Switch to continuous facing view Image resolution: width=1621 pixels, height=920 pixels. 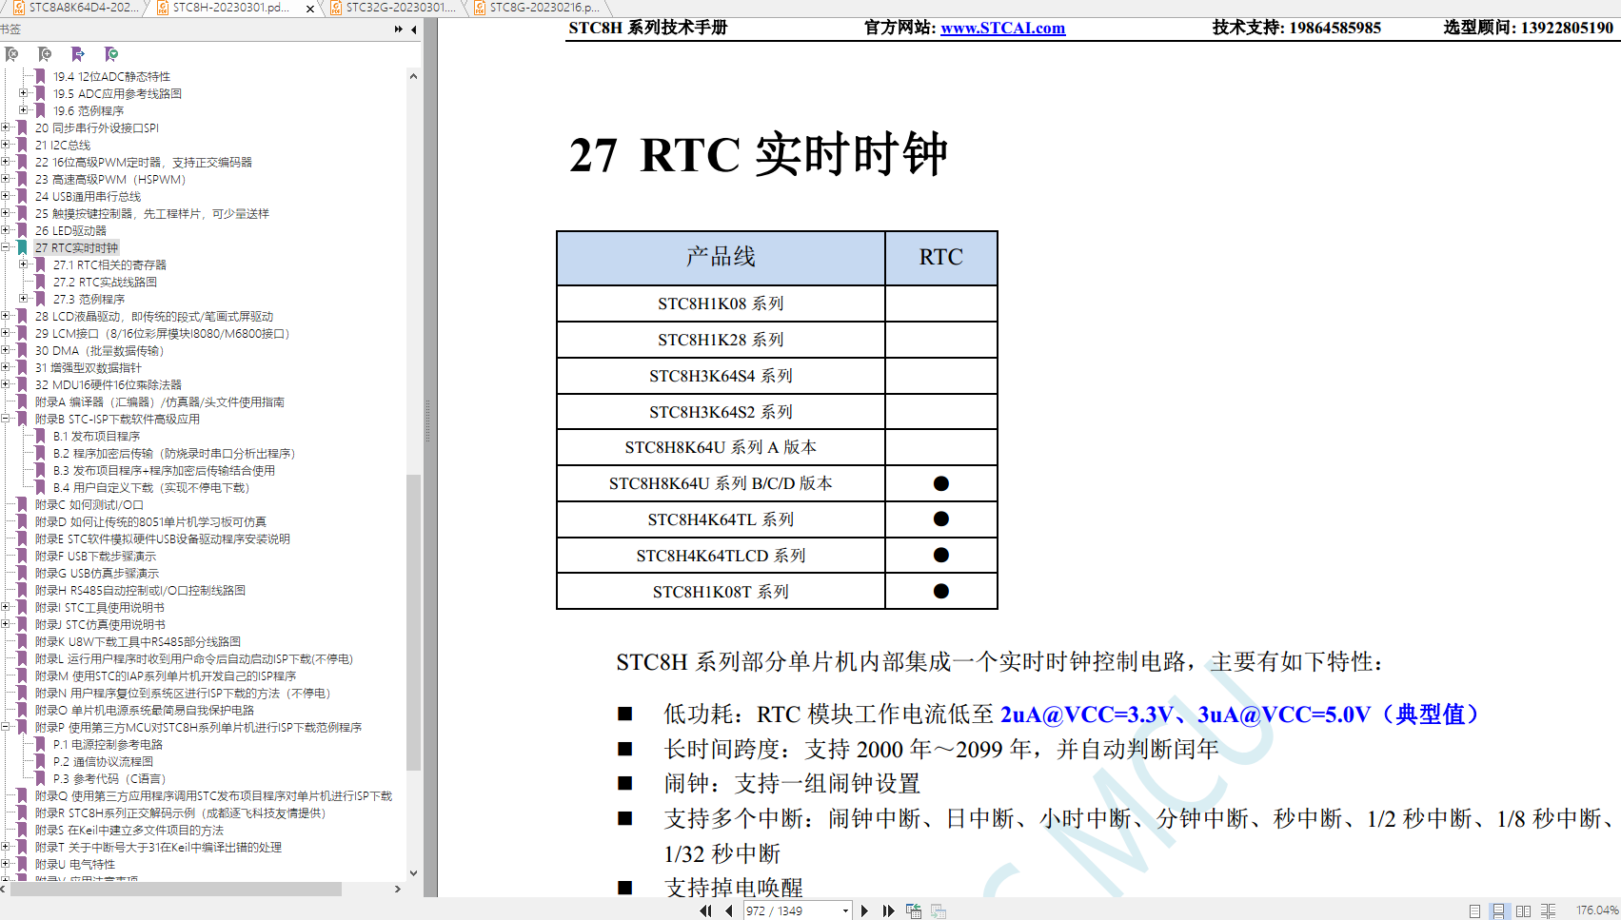1548,910
